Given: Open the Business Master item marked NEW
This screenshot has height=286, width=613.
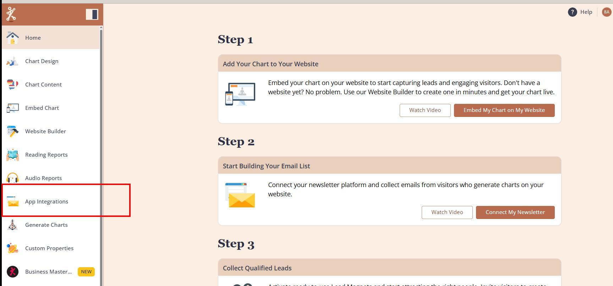Looking at the screenshot, I should (48, 271).
